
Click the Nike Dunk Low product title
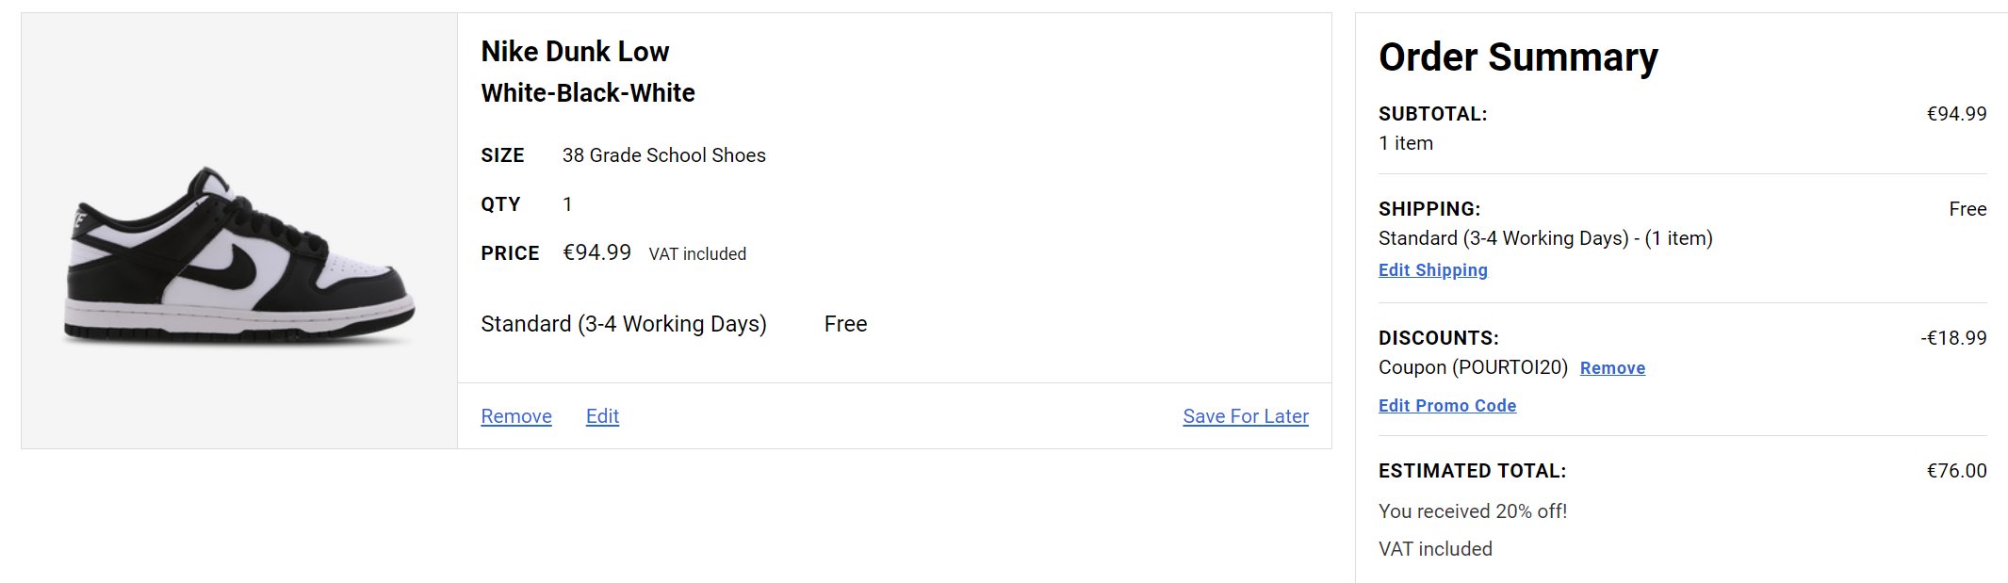point(575,52)
